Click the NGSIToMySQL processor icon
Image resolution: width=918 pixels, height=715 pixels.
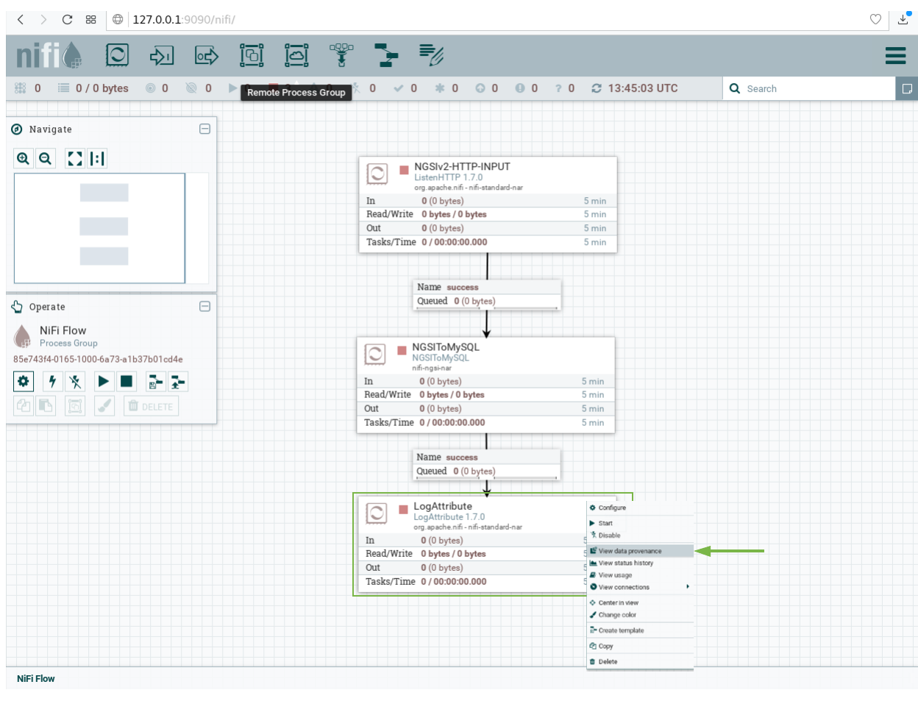pos(375,354)
